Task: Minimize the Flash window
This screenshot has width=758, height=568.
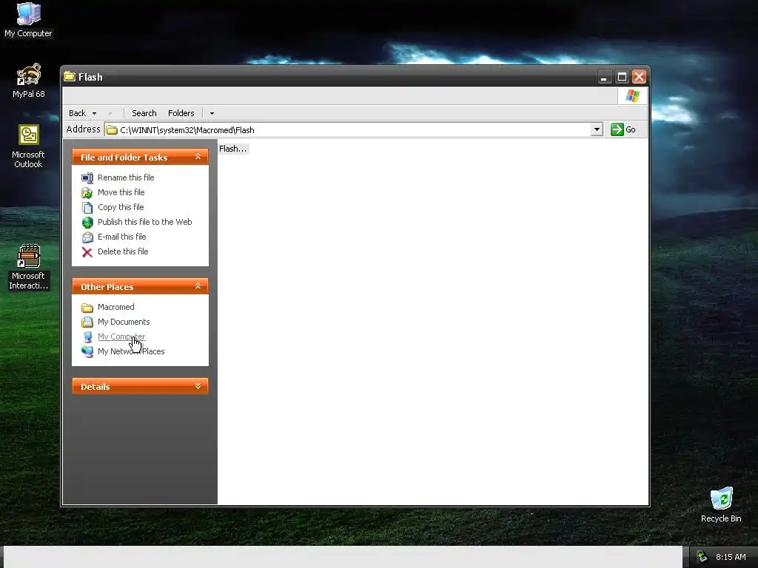Action: click(604, 77)
